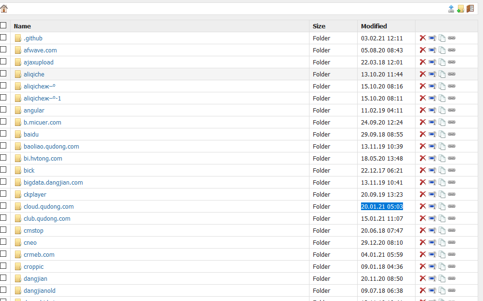Check the angular folder checkbox

tap(3, 109)
